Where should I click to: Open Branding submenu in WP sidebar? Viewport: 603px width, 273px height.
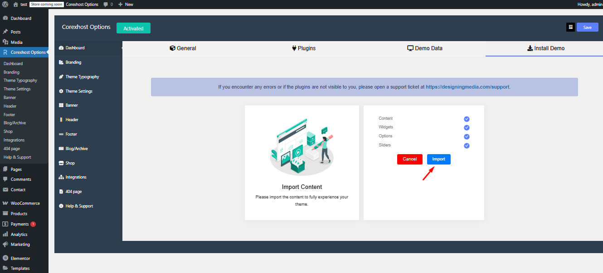coord(11,72)
